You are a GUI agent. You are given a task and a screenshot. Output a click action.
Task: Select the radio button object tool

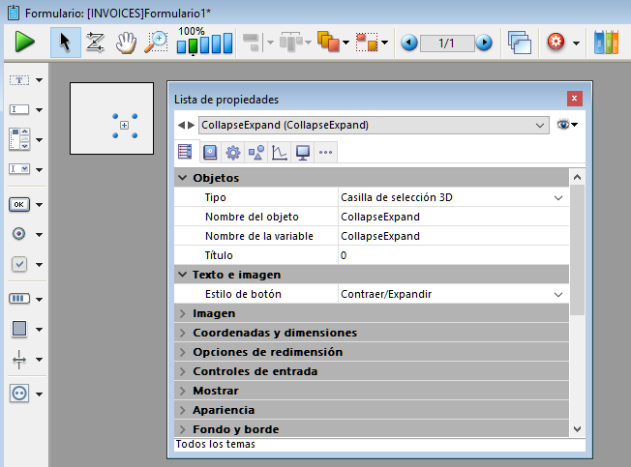coord(19,234)
